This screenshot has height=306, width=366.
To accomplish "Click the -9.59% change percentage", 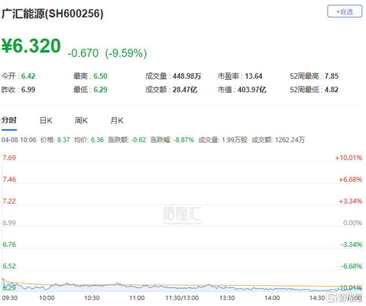I will [x=126, y=53].
